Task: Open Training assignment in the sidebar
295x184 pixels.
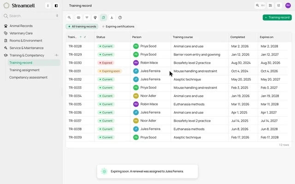Action: (24, 70)
